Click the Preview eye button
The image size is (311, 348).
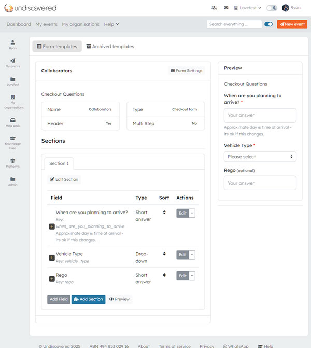[x=119, y=299]
